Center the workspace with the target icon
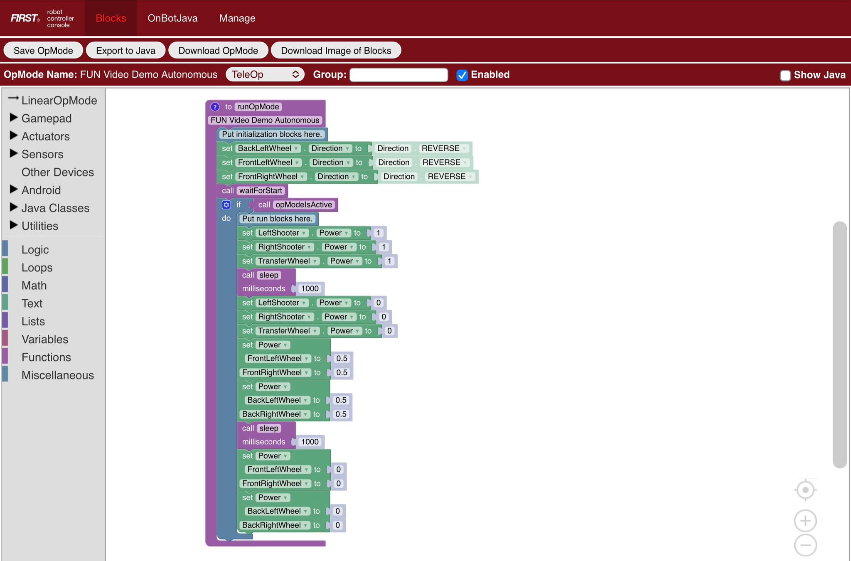Screen dimensions: 851x561 tap(805, 490)
